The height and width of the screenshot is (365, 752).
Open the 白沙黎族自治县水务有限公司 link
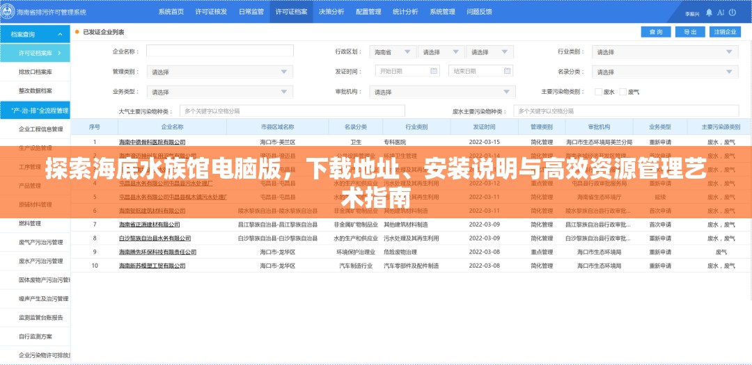(x=155, y=238)
